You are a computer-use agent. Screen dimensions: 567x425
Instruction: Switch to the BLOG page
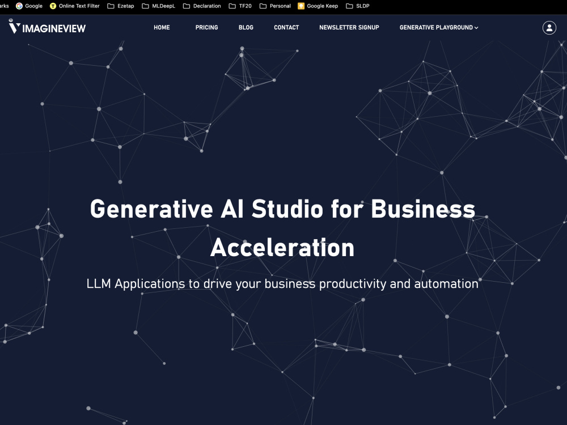point(246,27)
